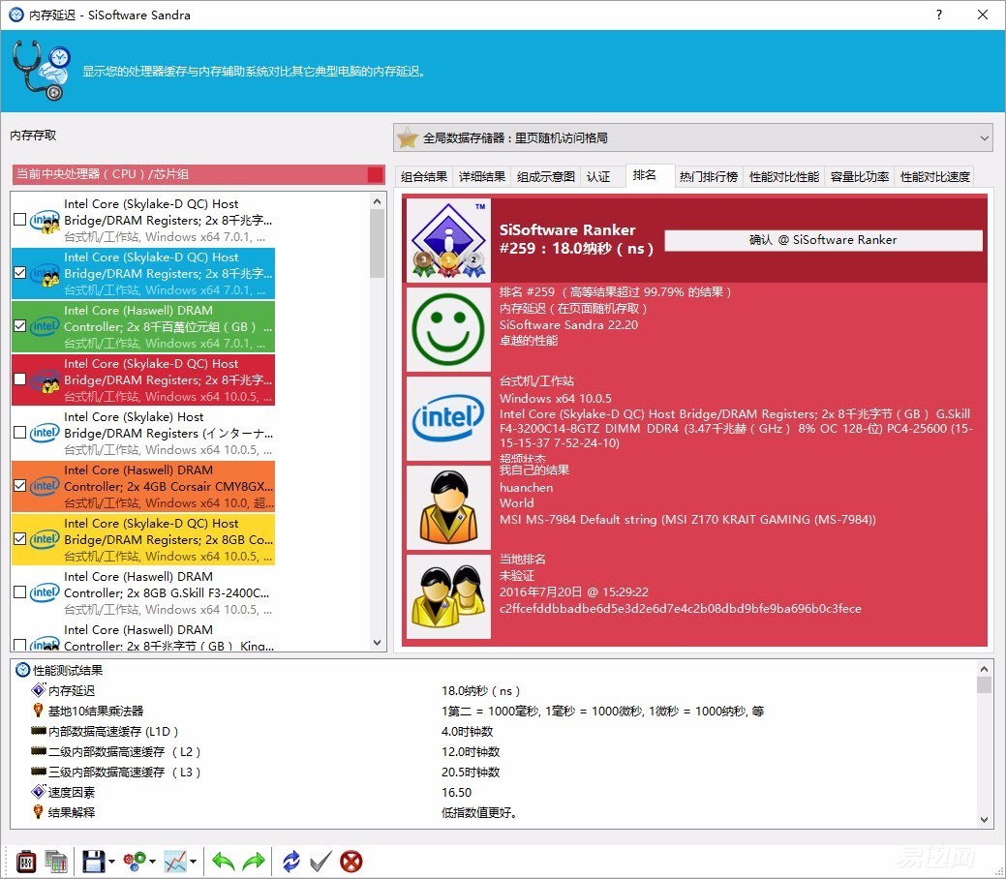Click the green smiley face icon

pyautogui.click(x=448, y=329)
